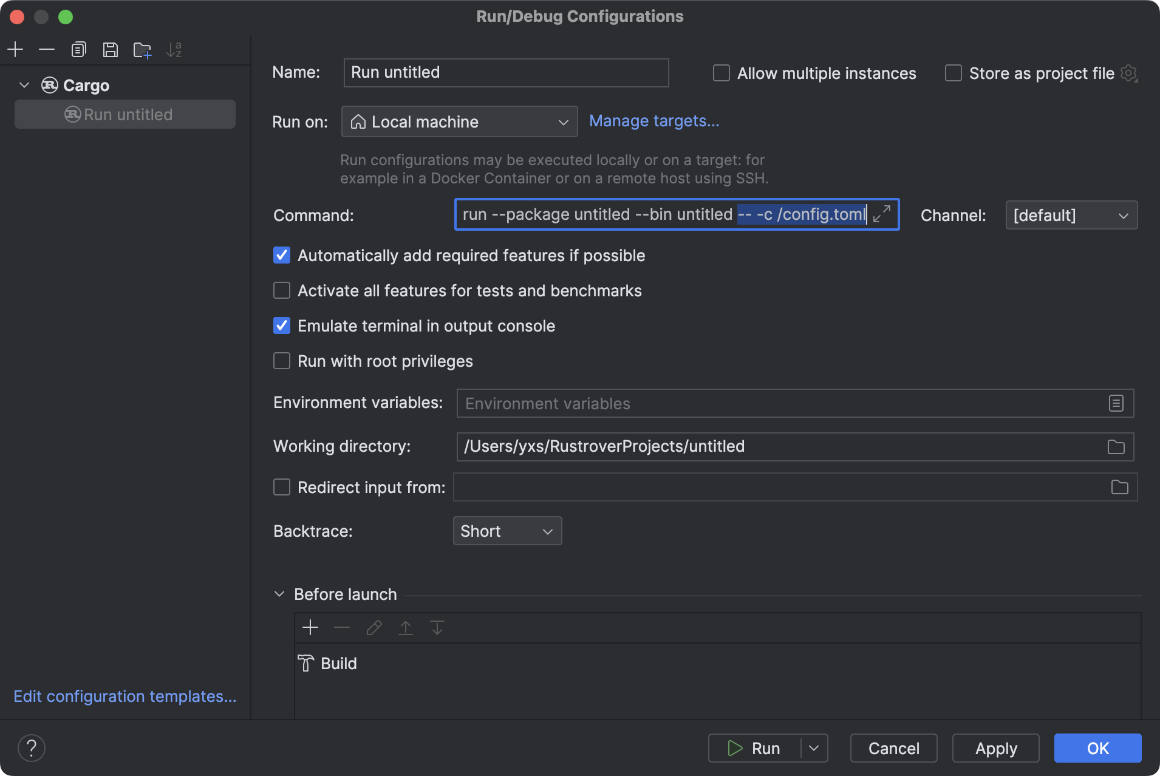Image resolution: width=1160 pixels, height=776 pixels.
Task: Select the Run untitled configuration item
Action: (125, 114)
